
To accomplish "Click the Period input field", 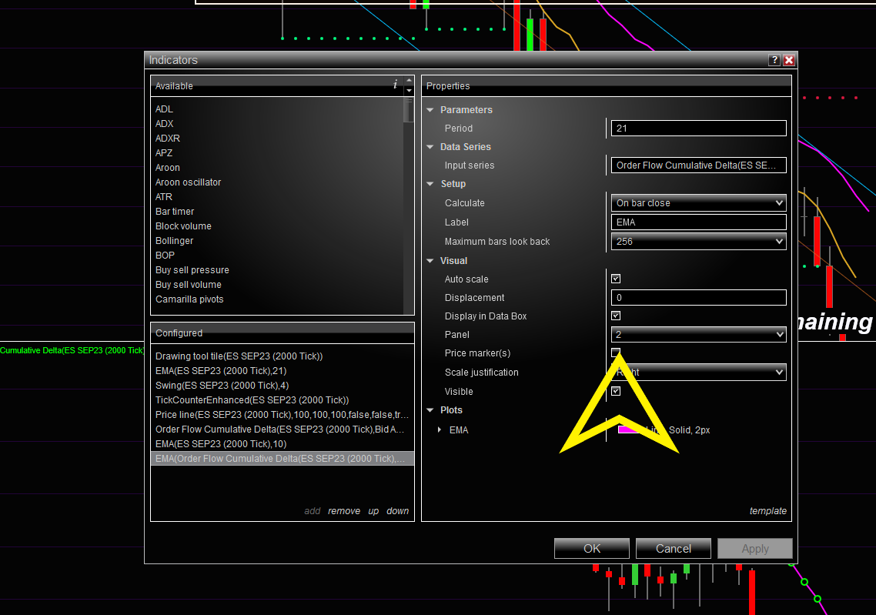I will (x=698, y=128).
